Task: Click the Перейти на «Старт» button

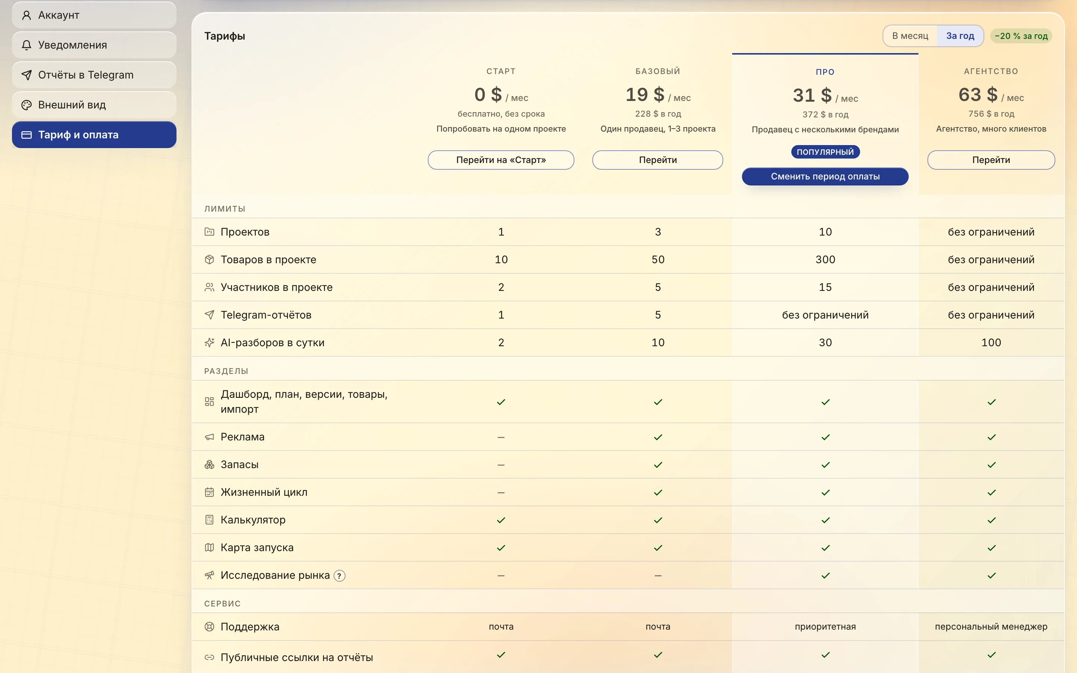Action: (501, 160)
